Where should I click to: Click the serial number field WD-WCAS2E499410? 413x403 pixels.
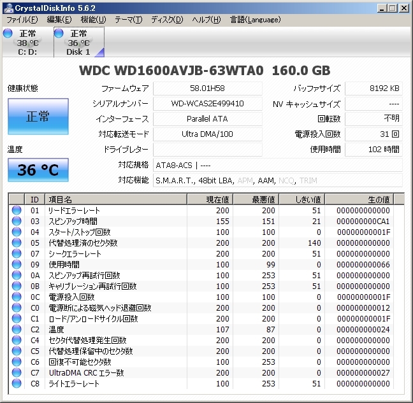point(207,104)
